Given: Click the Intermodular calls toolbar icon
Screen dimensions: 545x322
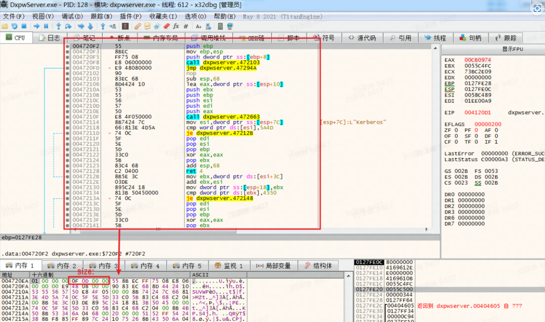Looking at the screenshot, I should click(x=209, y=26).
